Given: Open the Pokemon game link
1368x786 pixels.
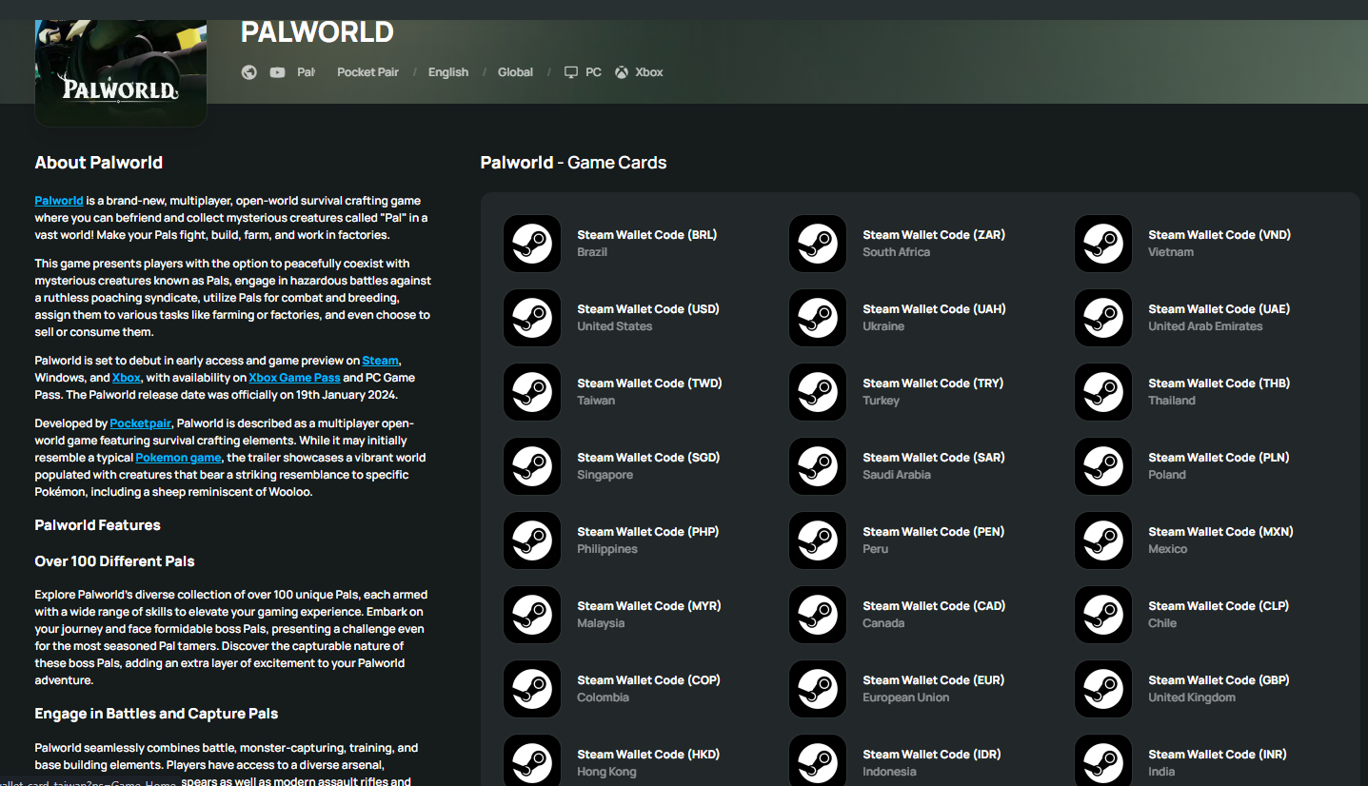Looking at the screenshot, I should coord(178,458).
